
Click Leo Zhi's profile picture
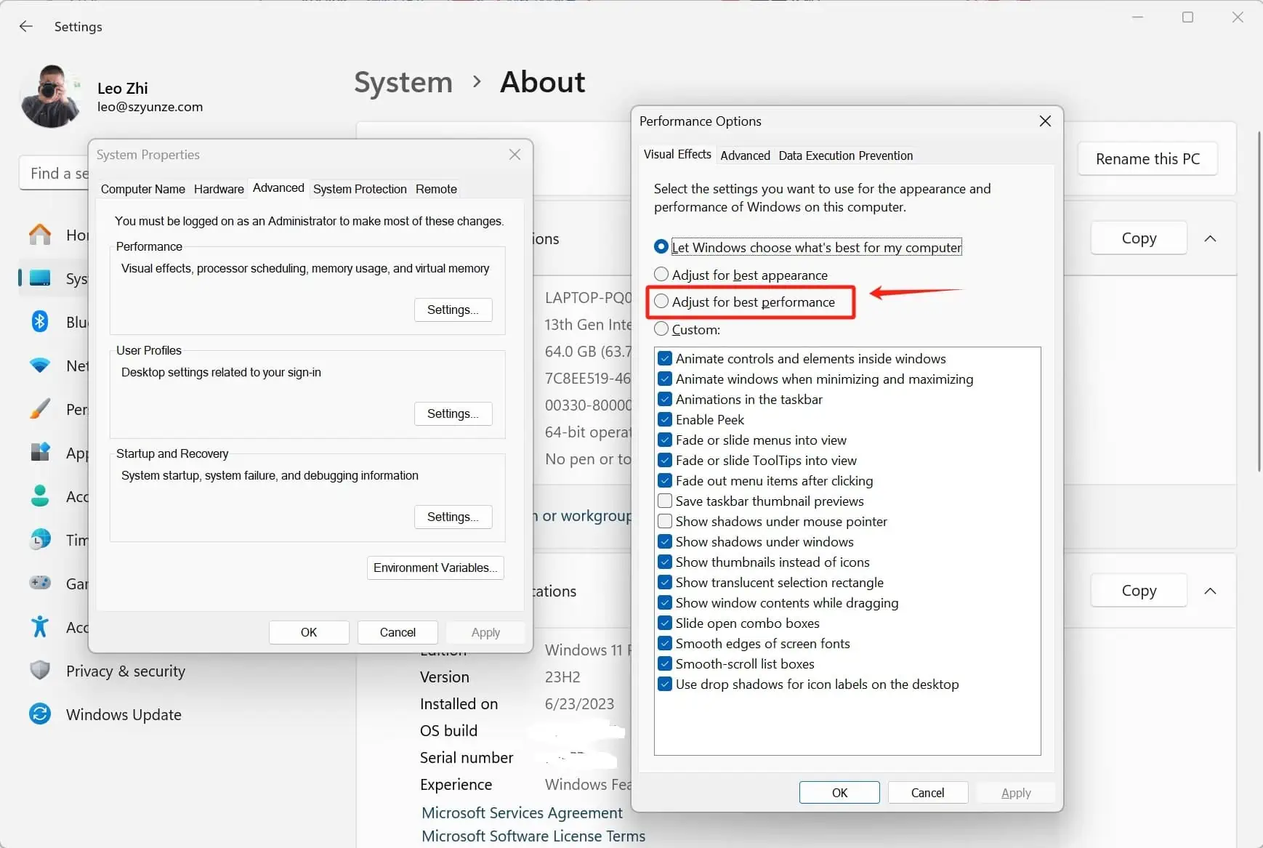[50, 96]
